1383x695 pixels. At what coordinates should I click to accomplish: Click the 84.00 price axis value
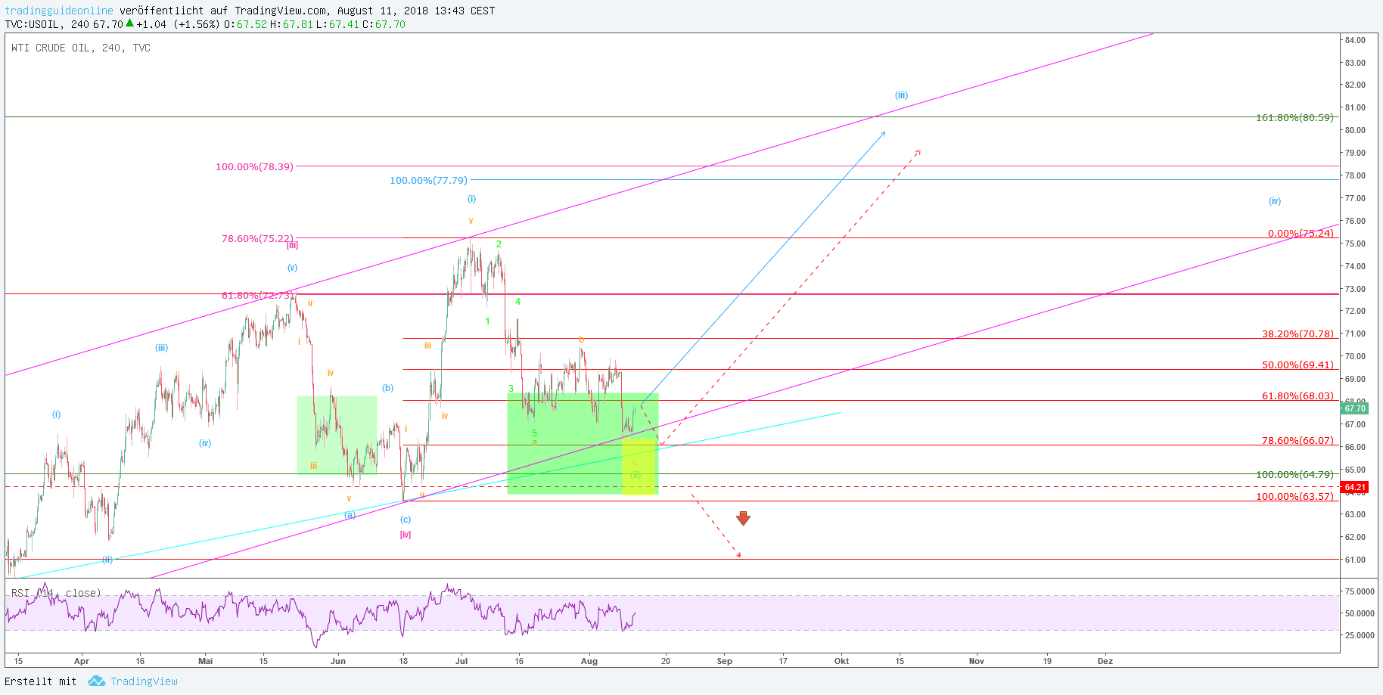click(1355, 40)
